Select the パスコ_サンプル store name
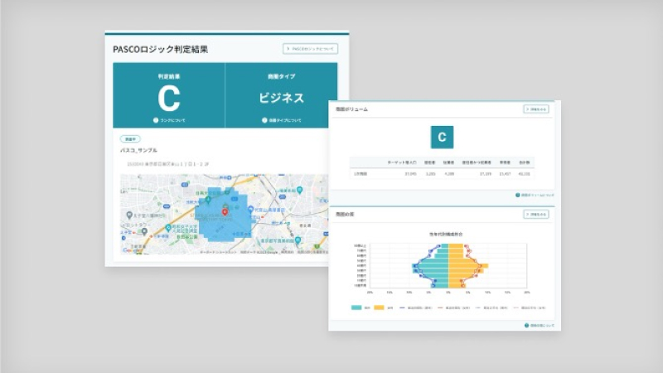This screenshot has height=373, width=663. point(138,150)
